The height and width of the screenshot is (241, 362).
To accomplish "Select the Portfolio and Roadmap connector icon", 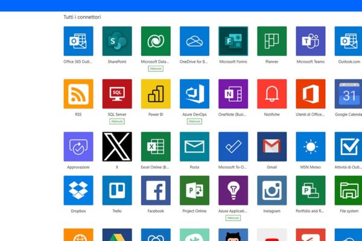I will point(311,190).
